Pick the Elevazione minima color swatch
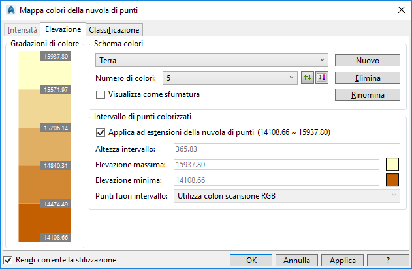 coord(392,180)
